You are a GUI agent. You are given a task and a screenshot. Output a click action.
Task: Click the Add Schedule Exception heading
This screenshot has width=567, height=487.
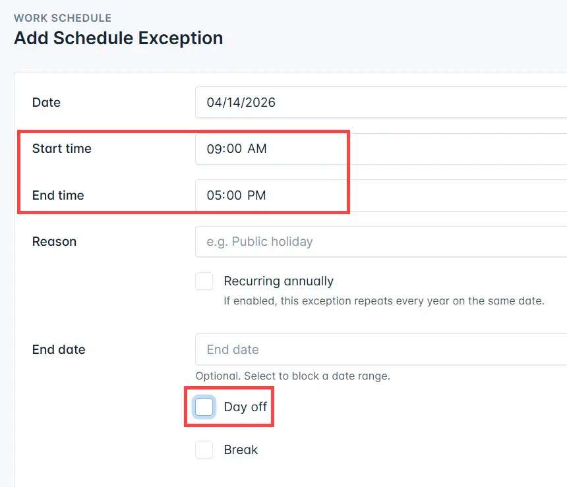pyautogui.click(x=118, y=38)
